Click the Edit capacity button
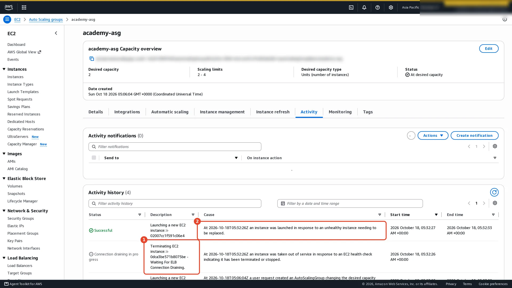Screen dimensions: 512x288 click(489, 49)
